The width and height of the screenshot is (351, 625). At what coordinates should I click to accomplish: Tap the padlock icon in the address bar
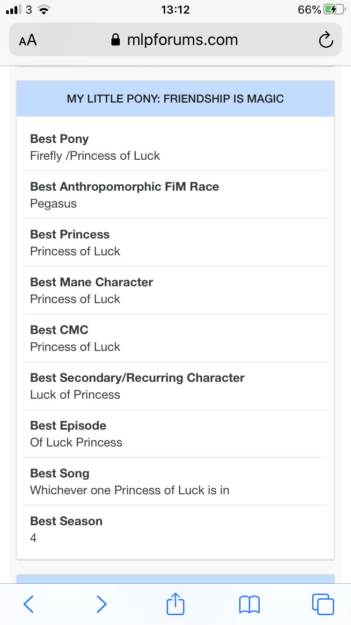116,40
